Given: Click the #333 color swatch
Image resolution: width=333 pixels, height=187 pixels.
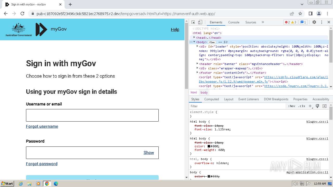Looking at the screenshot, I should coord(209,176).
